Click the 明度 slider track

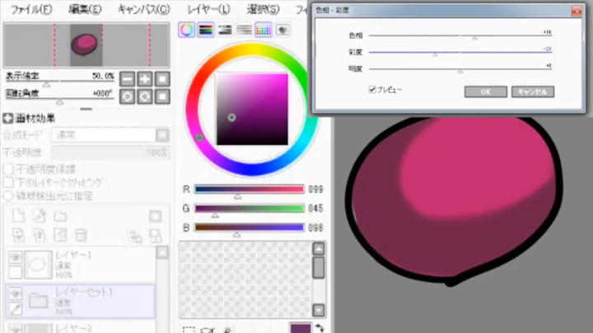pyautogui.click(x=460, y=69)
